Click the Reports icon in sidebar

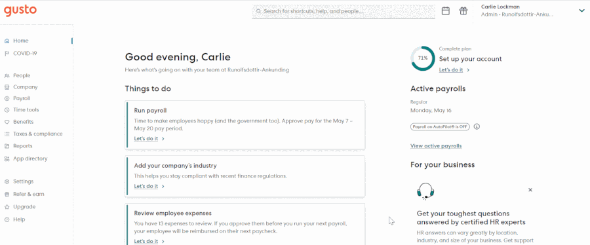[7, 146]
